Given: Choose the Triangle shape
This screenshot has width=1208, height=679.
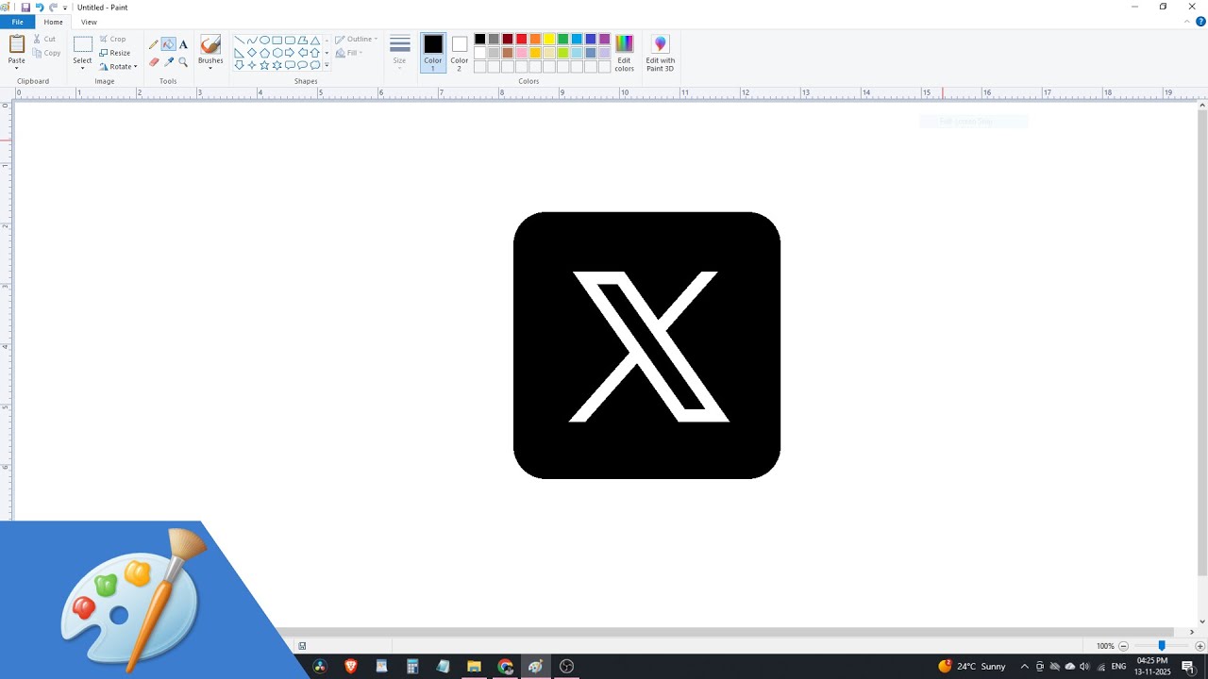Looking at the screenshot, I should coord(315,41).
